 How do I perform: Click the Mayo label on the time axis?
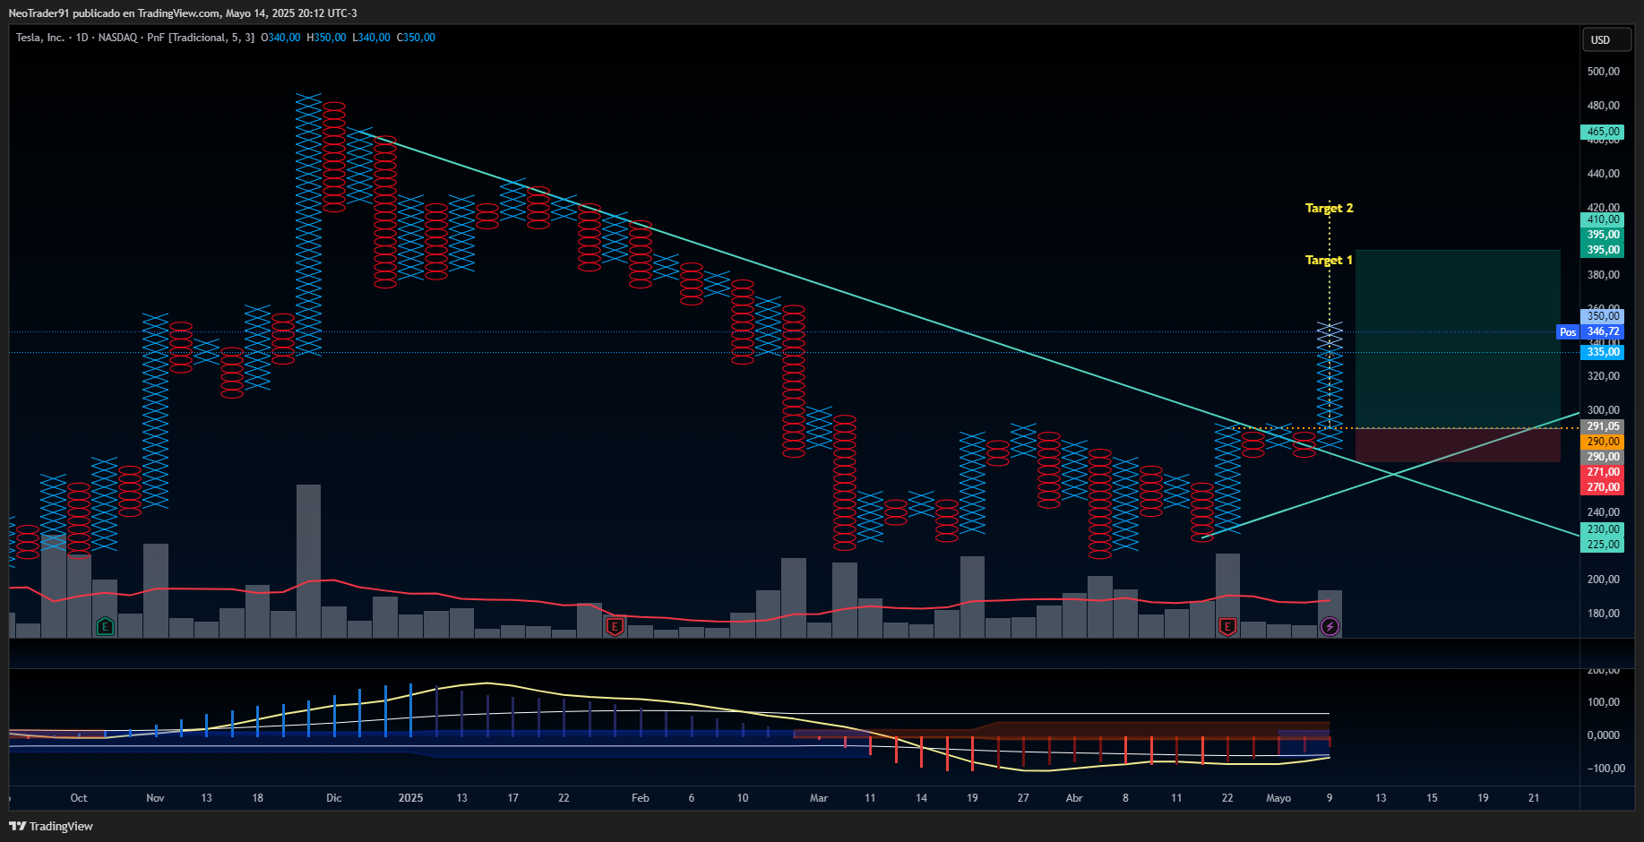(x=1278, y=798)
